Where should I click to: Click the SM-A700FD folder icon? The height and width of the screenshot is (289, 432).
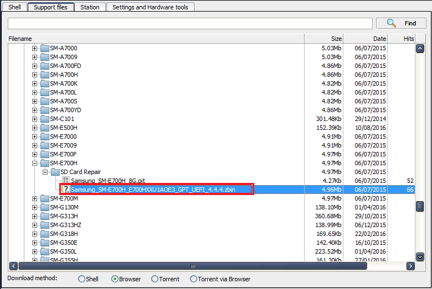[x=45, y=66]
